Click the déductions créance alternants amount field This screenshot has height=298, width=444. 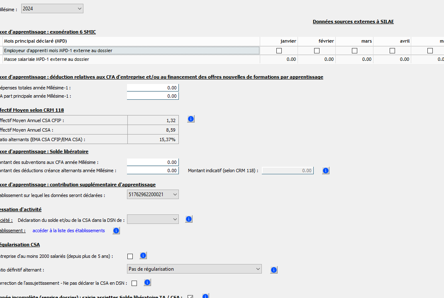(x=153, y=171)
